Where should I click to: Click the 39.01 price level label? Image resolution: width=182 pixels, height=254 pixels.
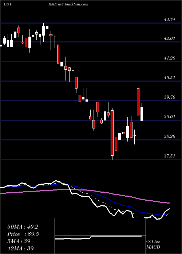coord(170,117)
